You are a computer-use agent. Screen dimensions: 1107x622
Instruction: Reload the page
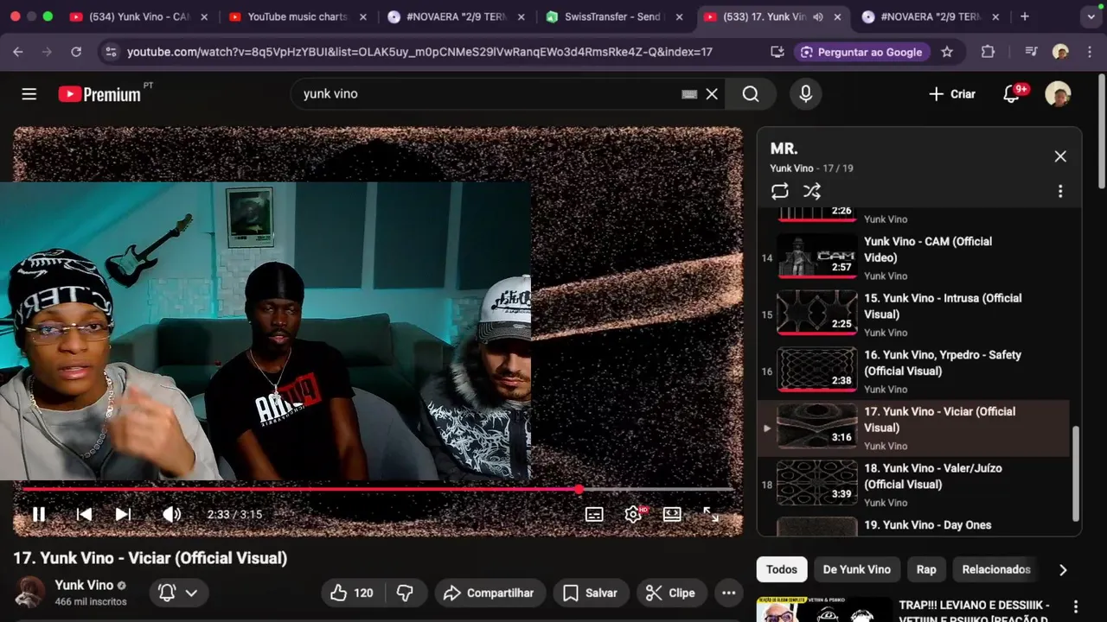click(x=76, y=52)
